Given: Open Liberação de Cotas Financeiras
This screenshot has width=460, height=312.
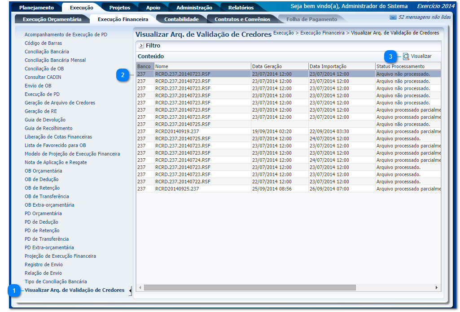Looking at the screenshot, I should click(58, 137).
